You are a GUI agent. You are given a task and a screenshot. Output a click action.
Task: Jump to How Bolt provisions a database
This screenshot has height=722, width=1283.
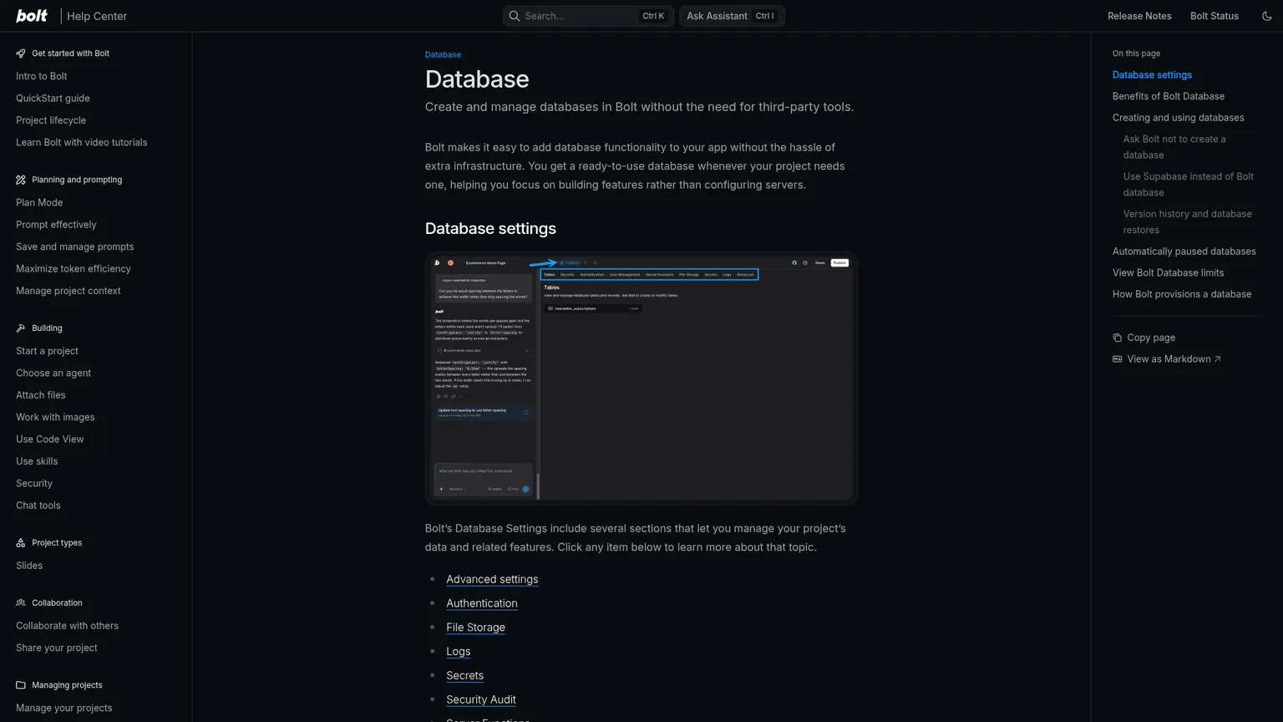1181,294
